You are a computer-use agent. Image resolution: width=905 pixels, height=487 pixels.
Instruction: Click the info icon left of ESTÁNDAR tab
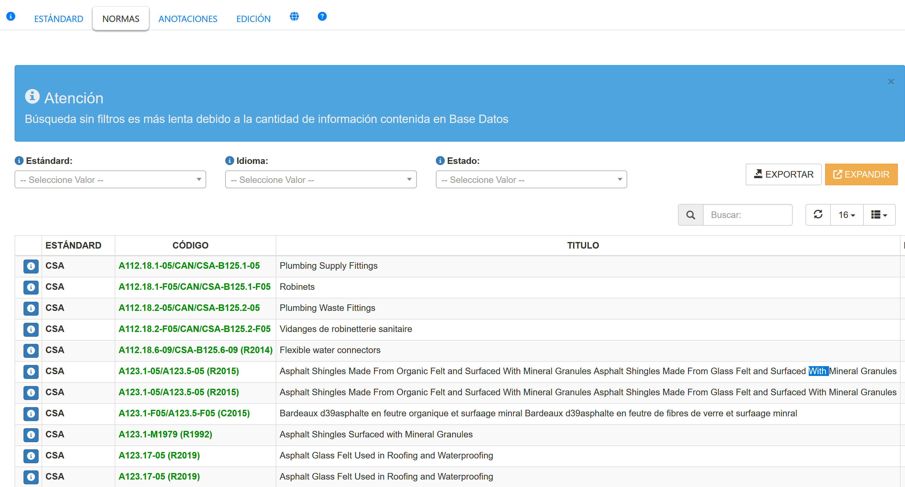(11, 17)
